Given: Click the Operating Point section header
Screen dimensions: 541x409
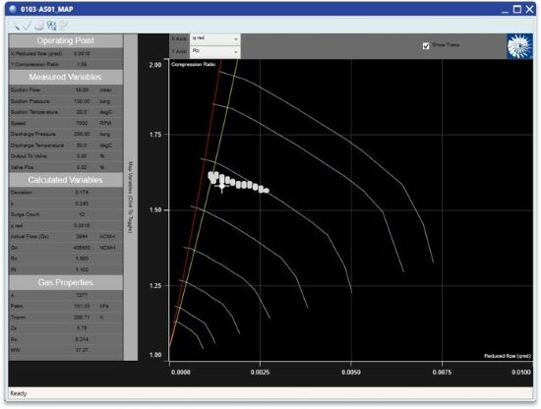Looking at the screenshot, I should 66,40.
